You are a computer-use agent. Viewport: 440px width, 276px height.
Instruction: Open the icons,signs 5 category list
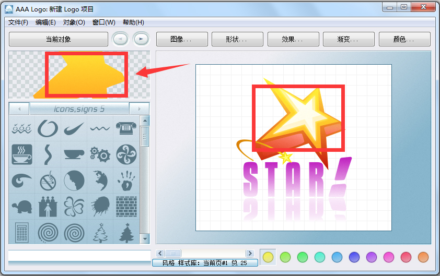tap(79, 109)
